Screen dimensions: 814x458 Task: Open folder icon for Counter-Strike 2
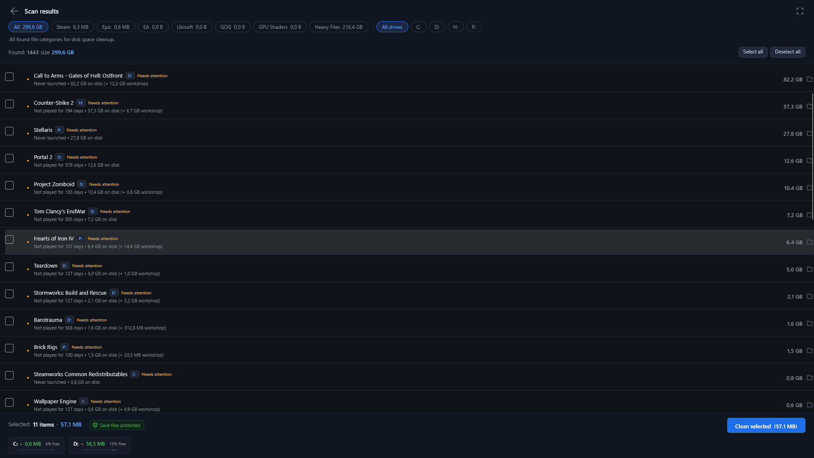pyautogui.click(x=809, y=106)
